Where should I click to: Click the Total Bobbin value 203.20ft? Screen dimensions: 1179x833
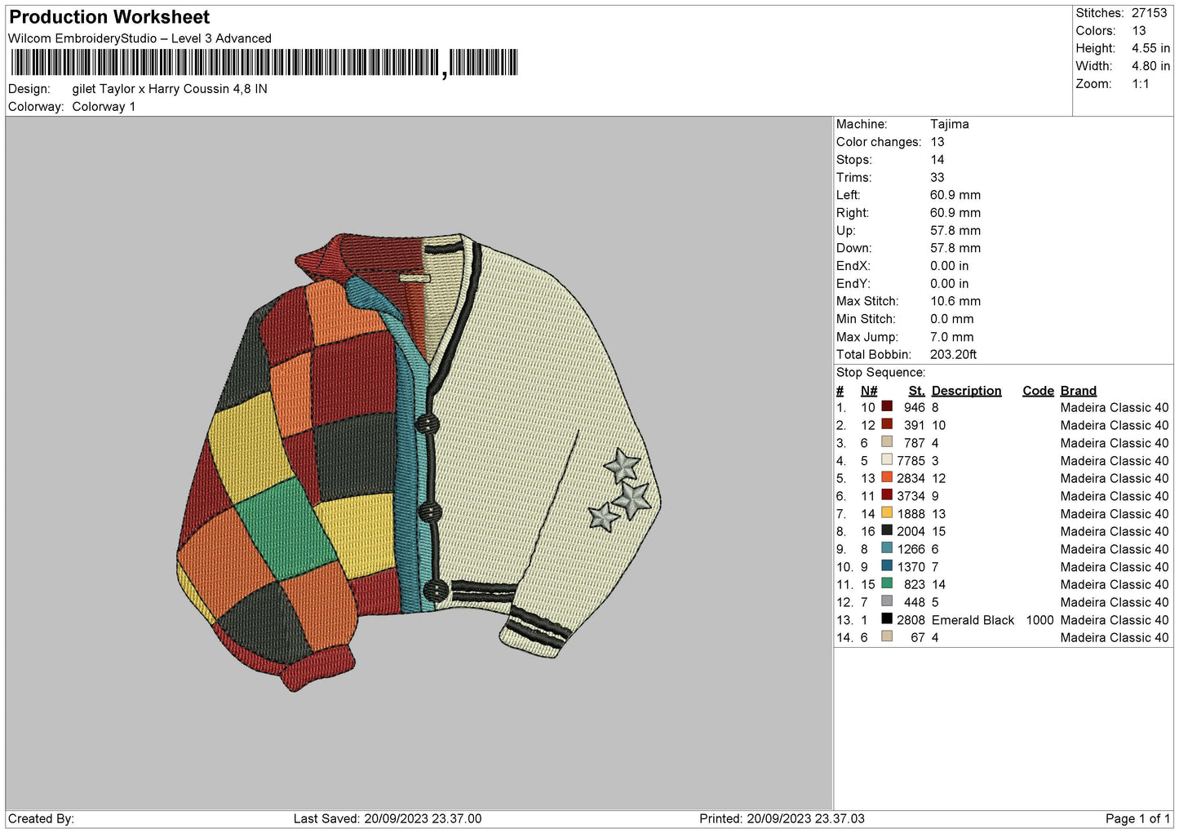954,355
